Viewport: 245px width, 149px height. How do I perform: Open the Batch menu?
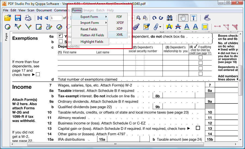(100, 10)
